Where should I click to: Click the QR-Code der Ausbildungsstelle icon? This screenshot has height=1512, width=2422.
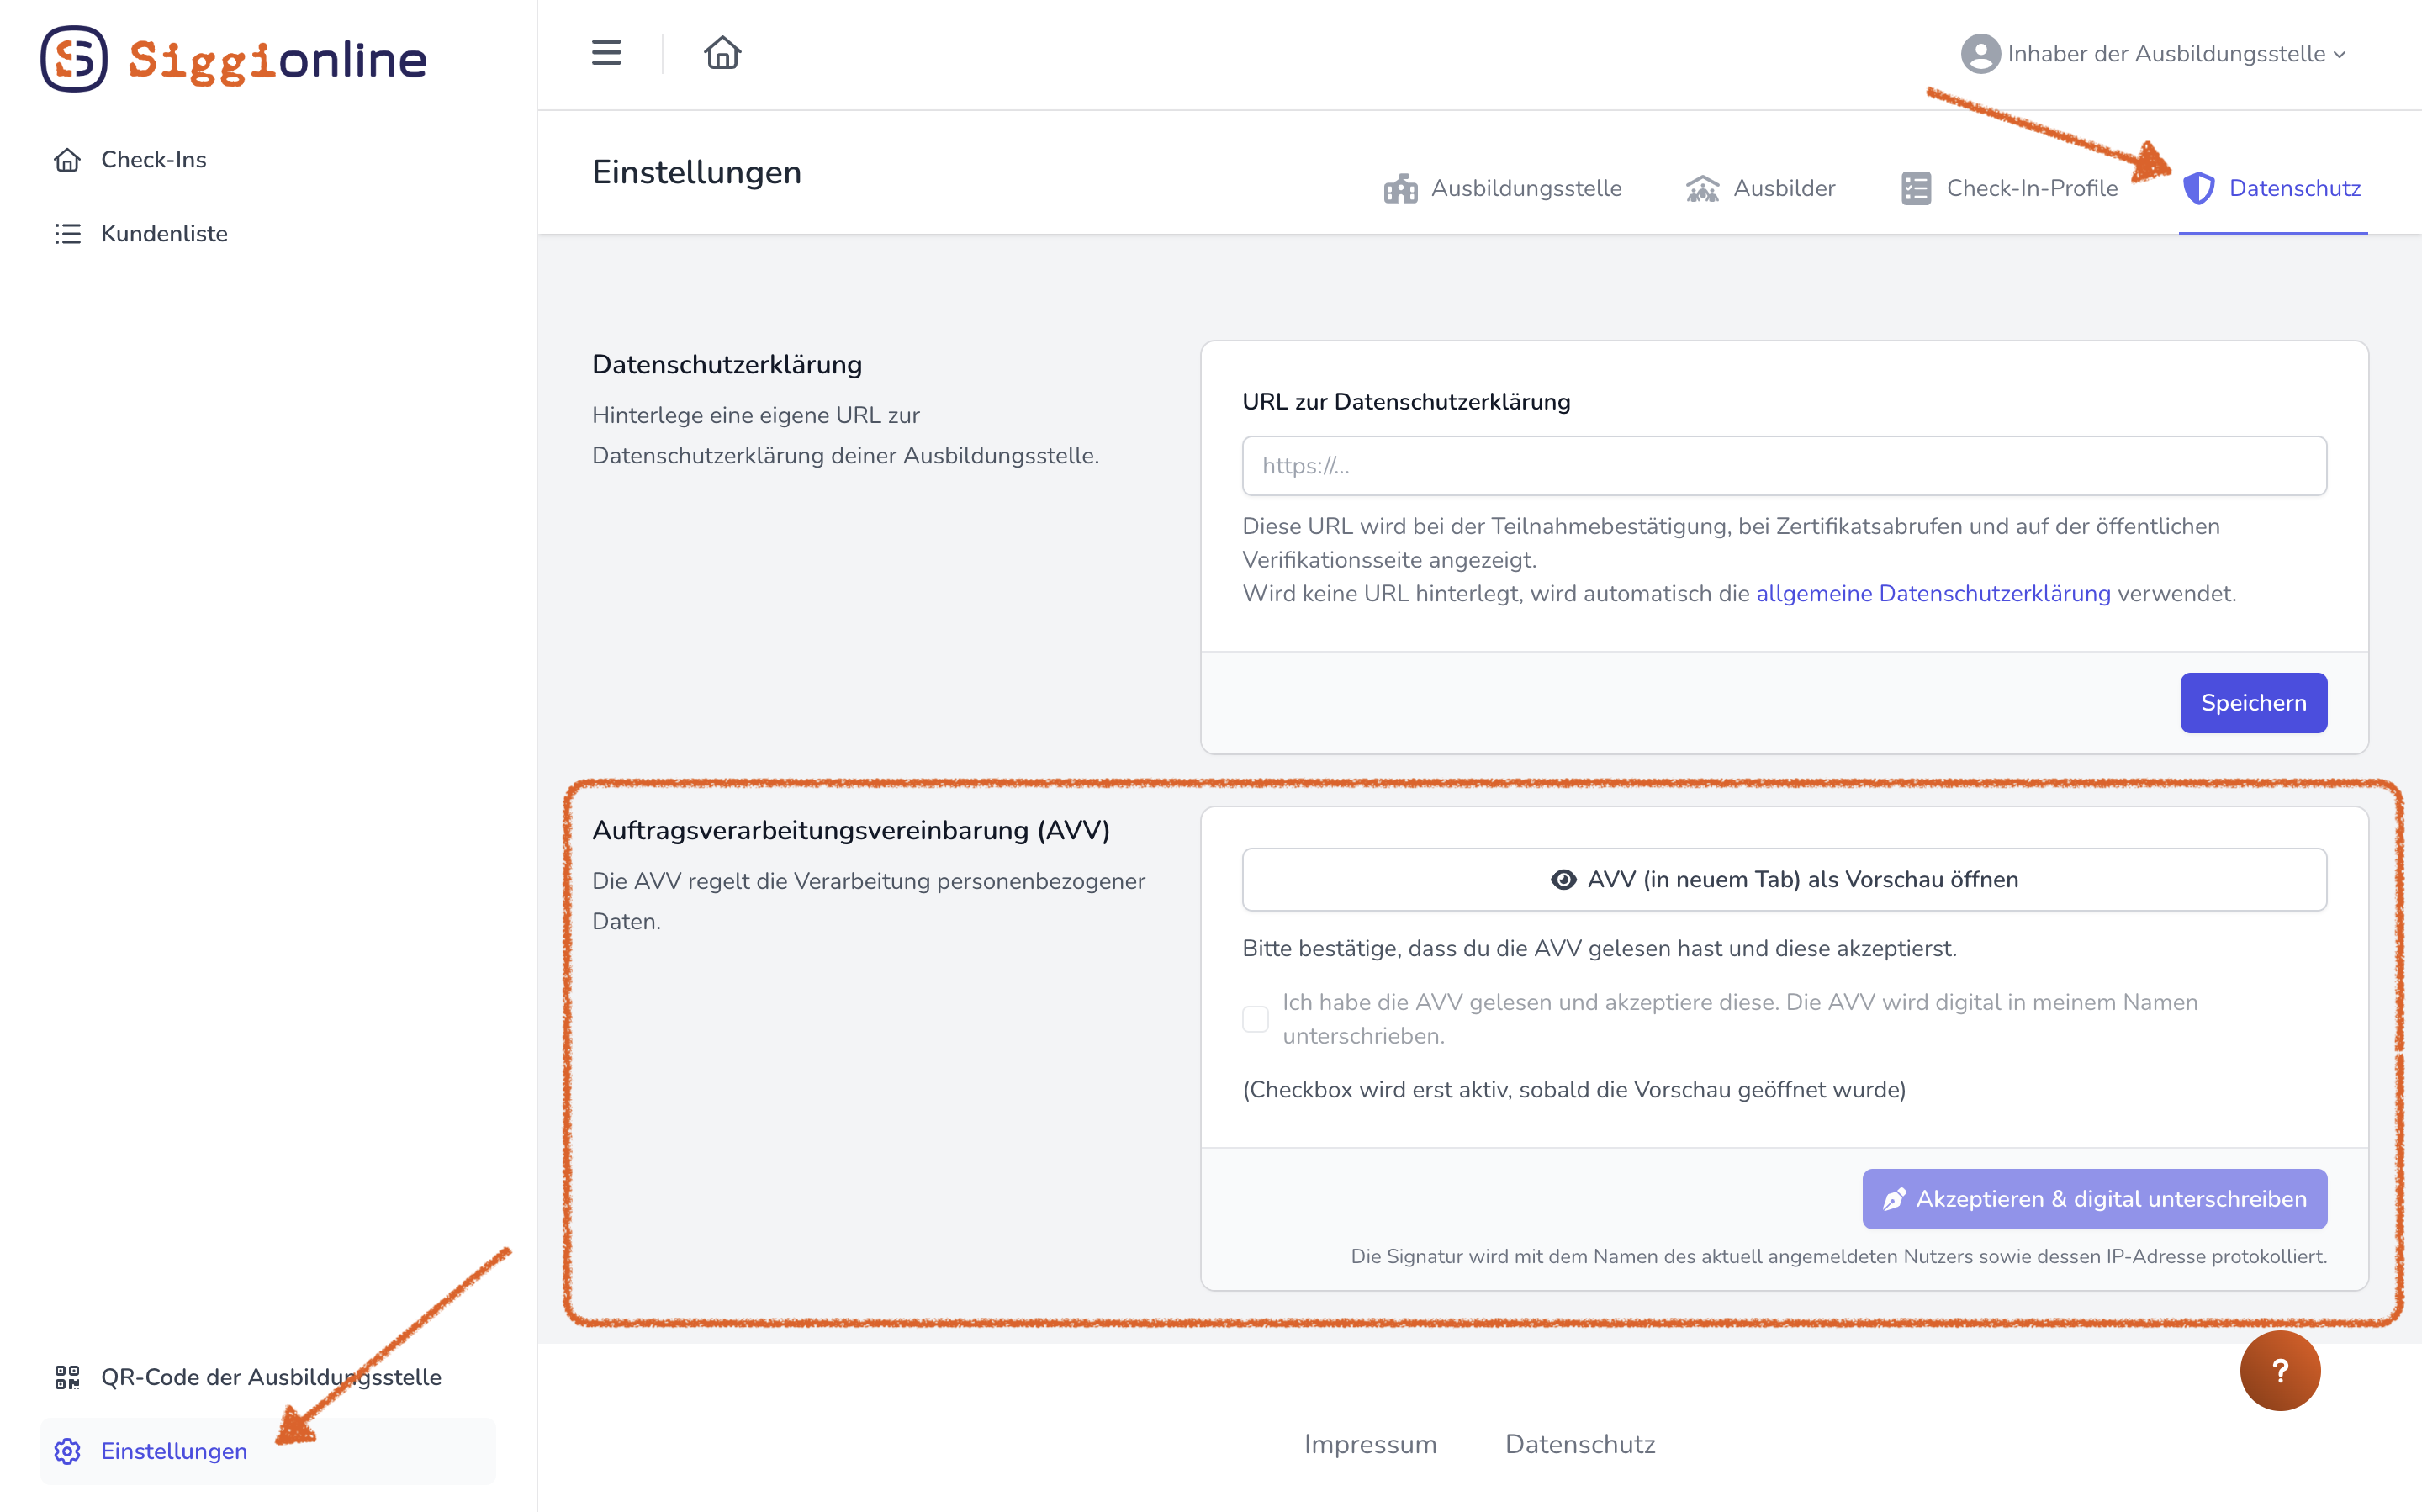coord(67,1377)
